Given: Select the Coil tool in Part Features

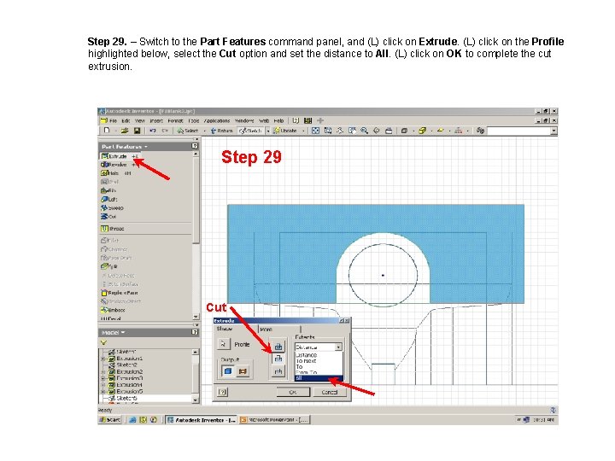Looking at the screenshot, I should [108, 216].
